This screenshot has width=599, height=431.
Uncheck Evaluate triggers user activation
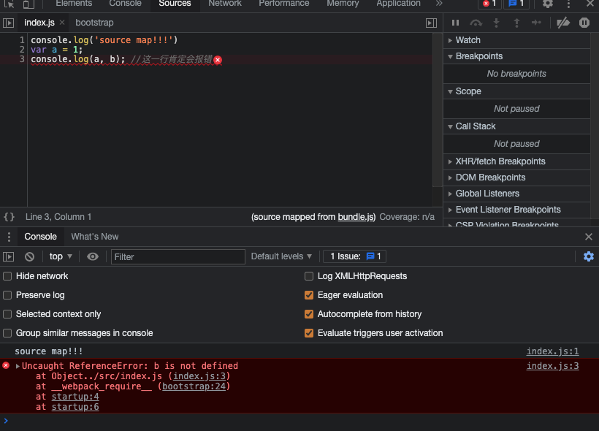pyautogui.click(x=309, y=333)
